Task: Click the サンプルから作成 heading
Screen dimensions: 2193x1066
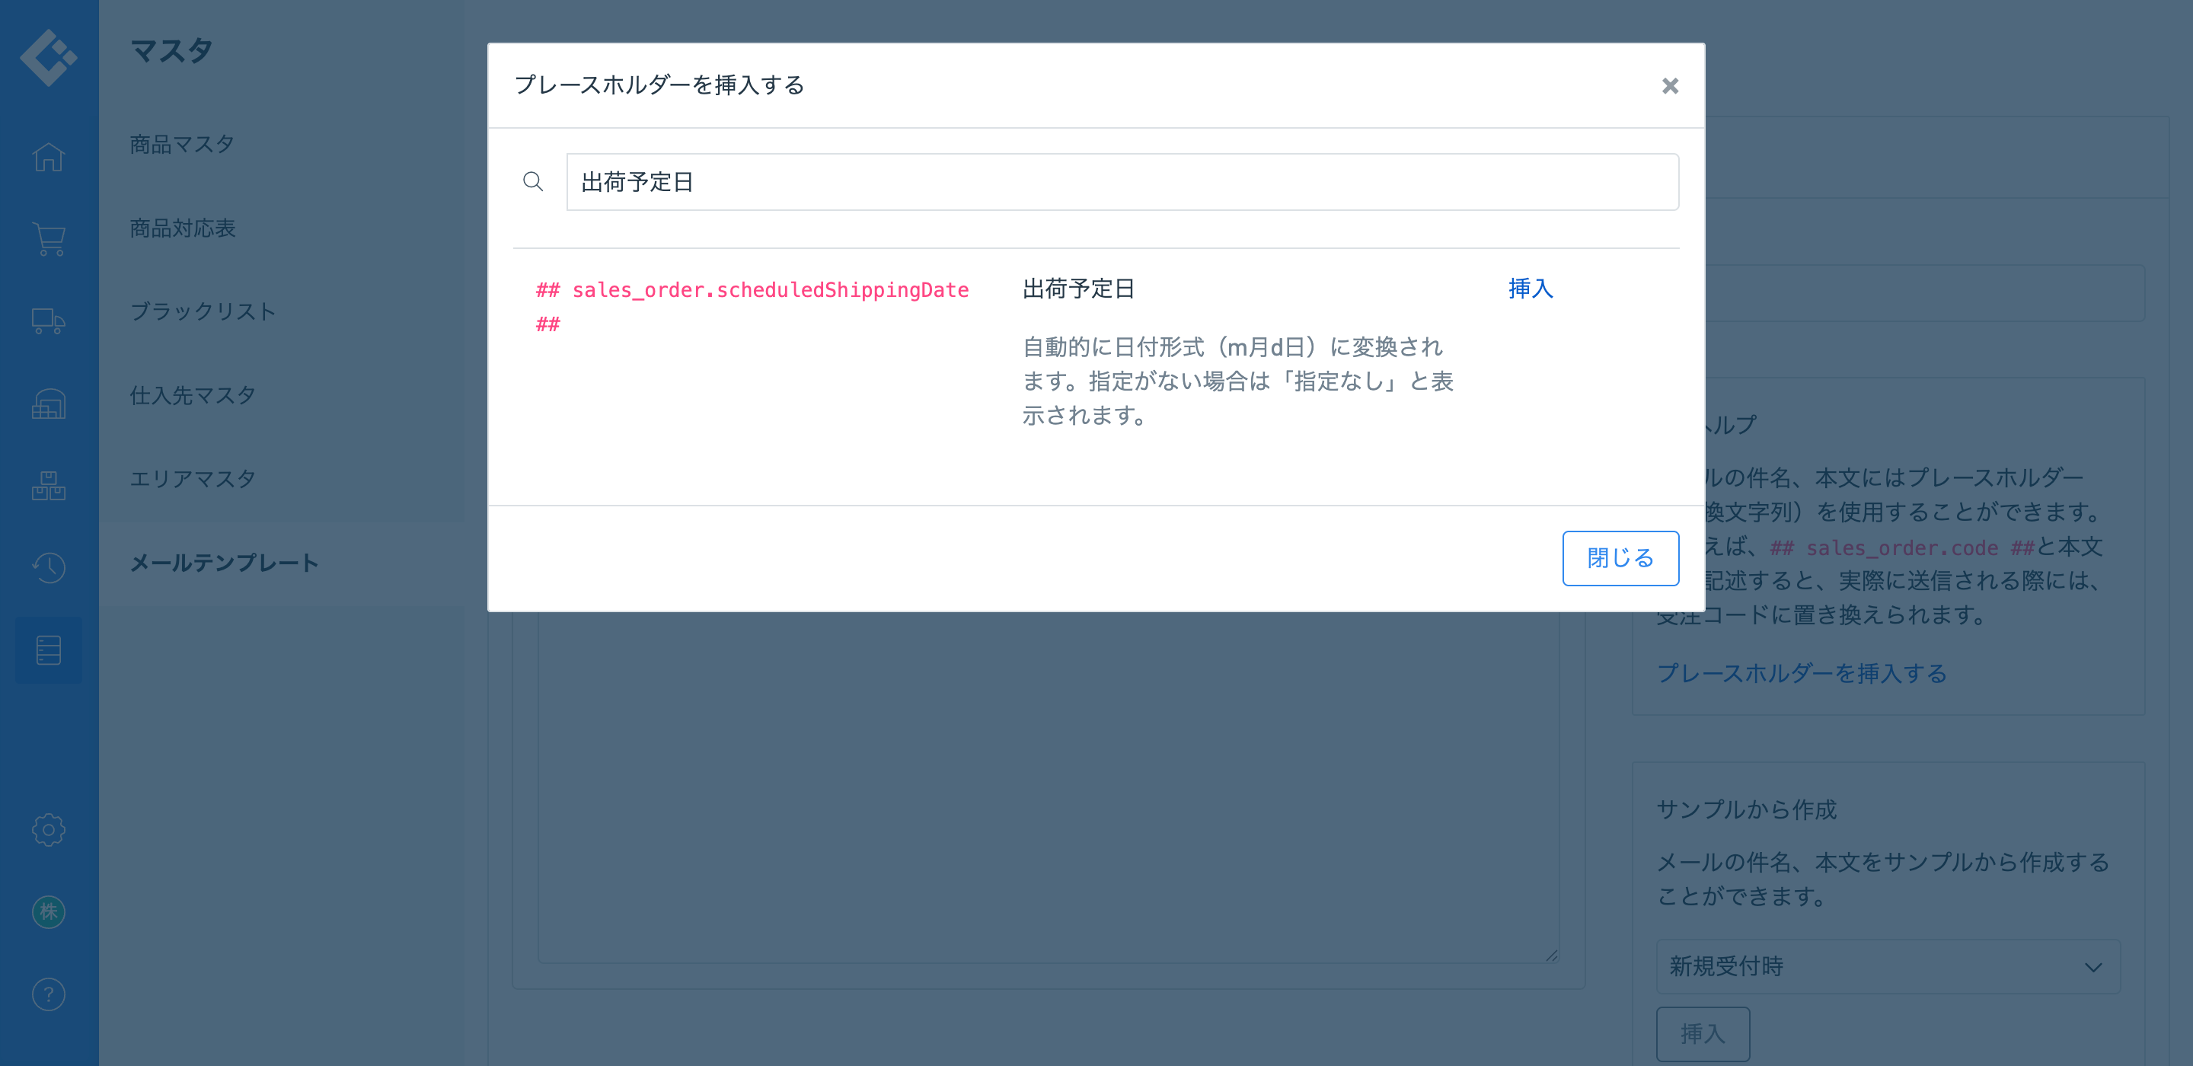Action: click(1746, 809)
